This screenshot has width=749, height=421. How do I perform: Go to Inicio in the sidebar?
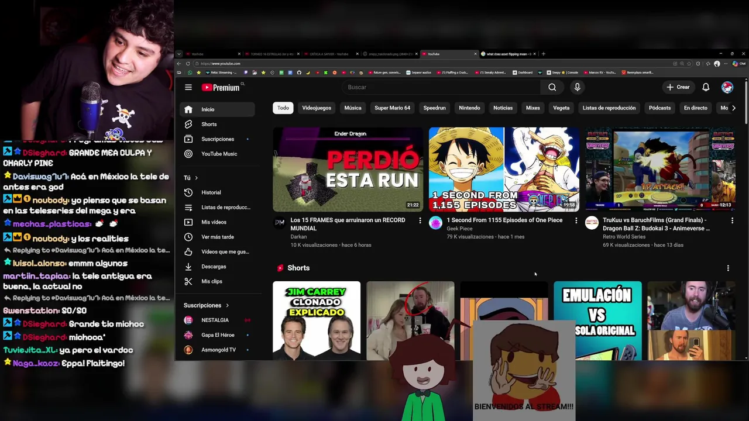218,109
